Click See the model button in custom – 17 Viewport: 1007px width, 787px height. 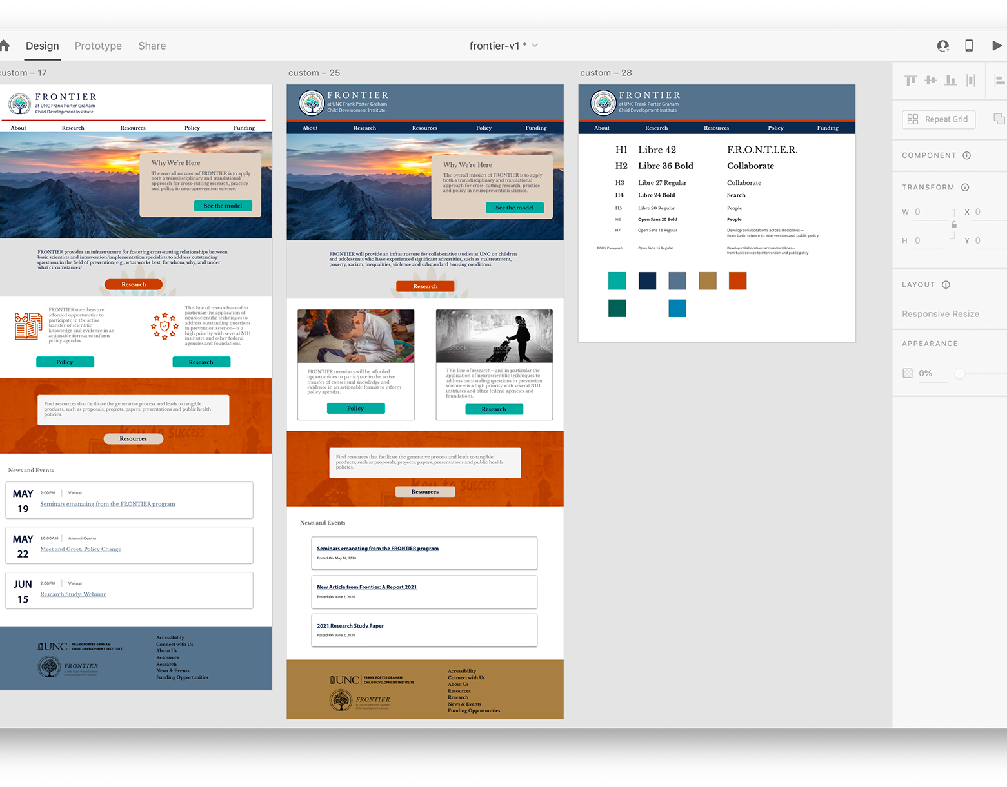(223, 206)
